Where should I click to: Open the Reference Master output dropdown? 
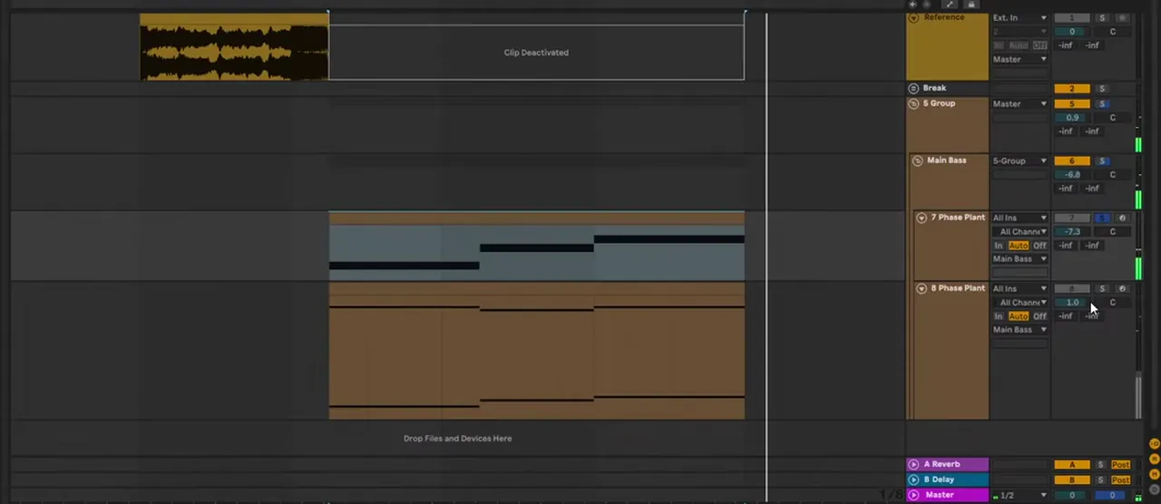pyautogui.click(x=1020, y=60)
